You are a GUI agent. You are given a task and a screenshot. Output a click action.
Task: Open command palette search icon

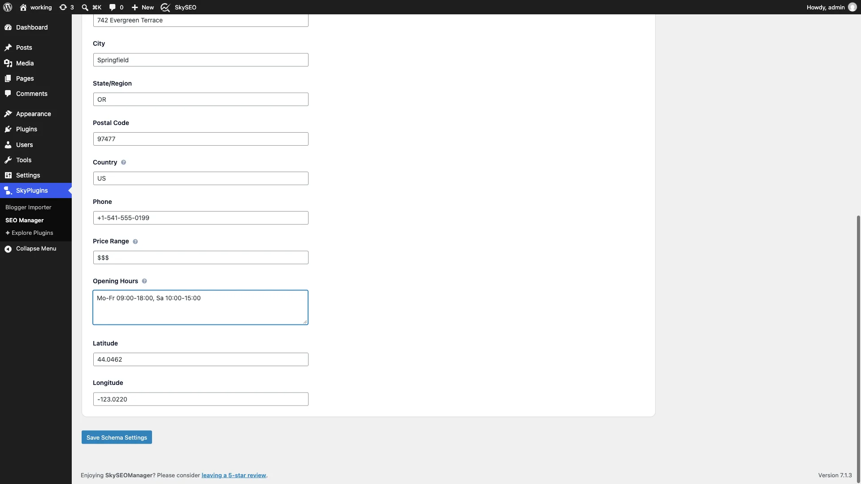click(x=85, y=7)
